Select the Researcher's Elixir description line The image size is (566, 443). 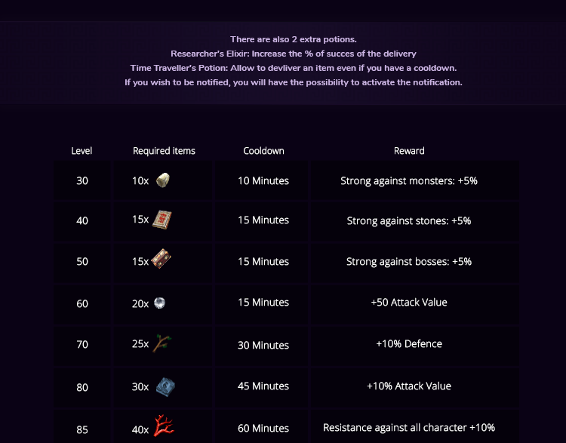[x=293, y=54]
